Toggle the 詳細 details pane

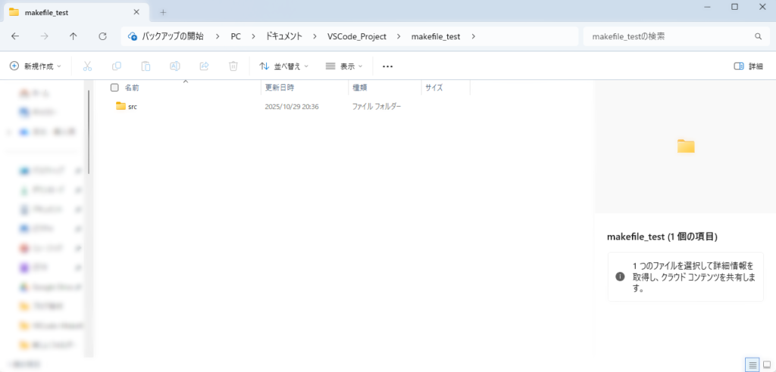pos(748,67)
